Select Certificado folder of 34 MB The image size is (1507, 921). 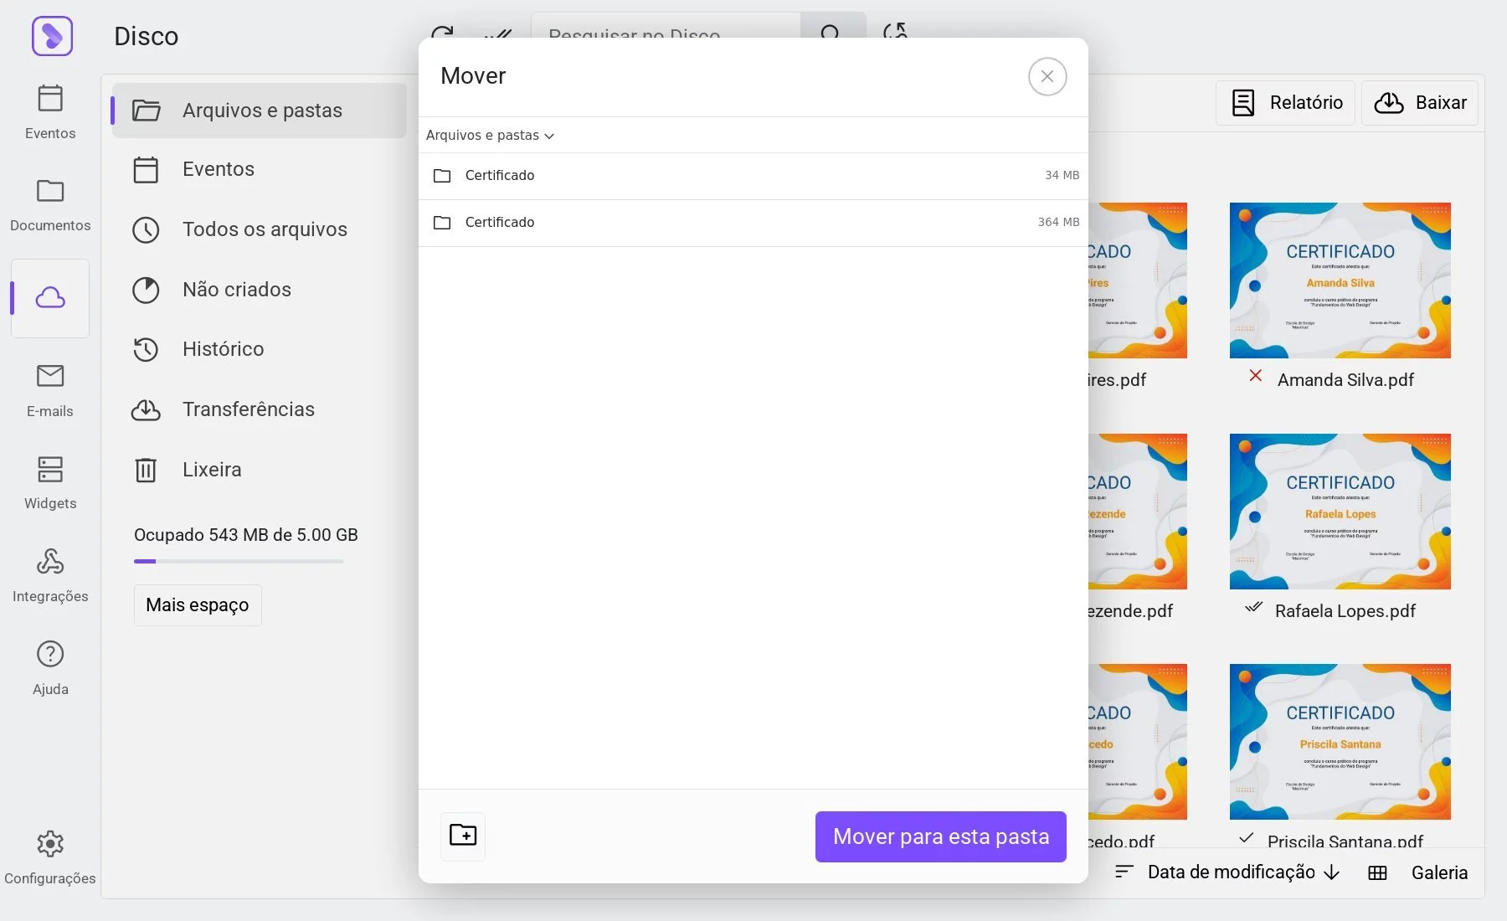pos(753,176)
